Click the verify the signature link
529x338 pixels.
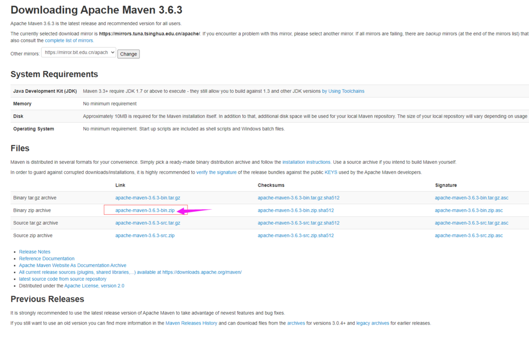[216, 173]
